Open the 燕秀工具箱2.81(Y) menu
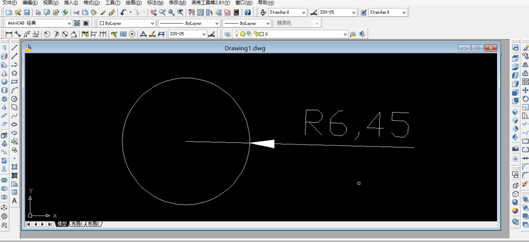Screen dimensions: 529x243 click(211, 3)
